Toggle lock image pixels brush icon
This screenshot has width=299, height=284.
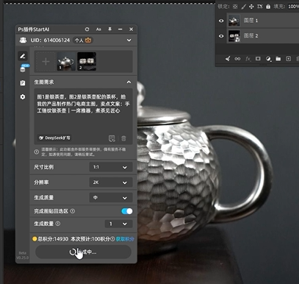(x=243, y=7)
